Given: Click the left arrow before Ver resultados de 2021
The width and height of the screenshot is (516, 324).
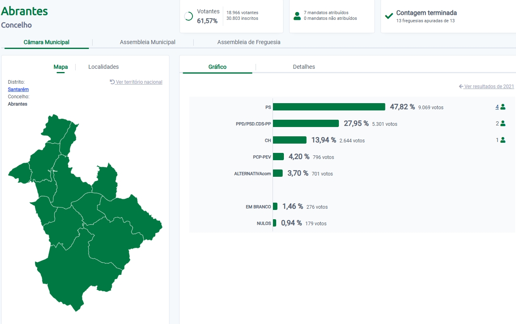Looking at the screenshot, I should click(461, 87).
